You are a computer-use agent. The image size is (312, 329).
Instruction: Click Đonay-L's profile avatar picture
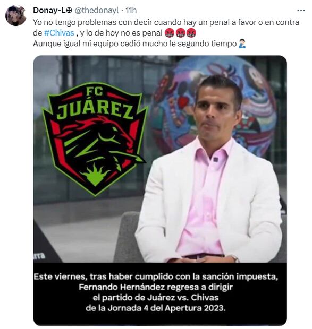(15, 16)
